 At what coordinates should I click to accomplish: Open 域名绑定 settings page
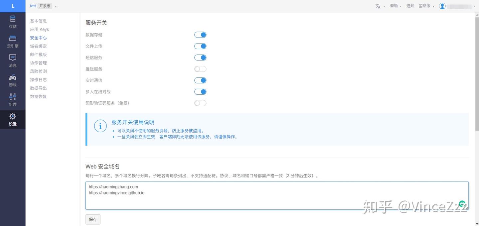coord(38,46)
